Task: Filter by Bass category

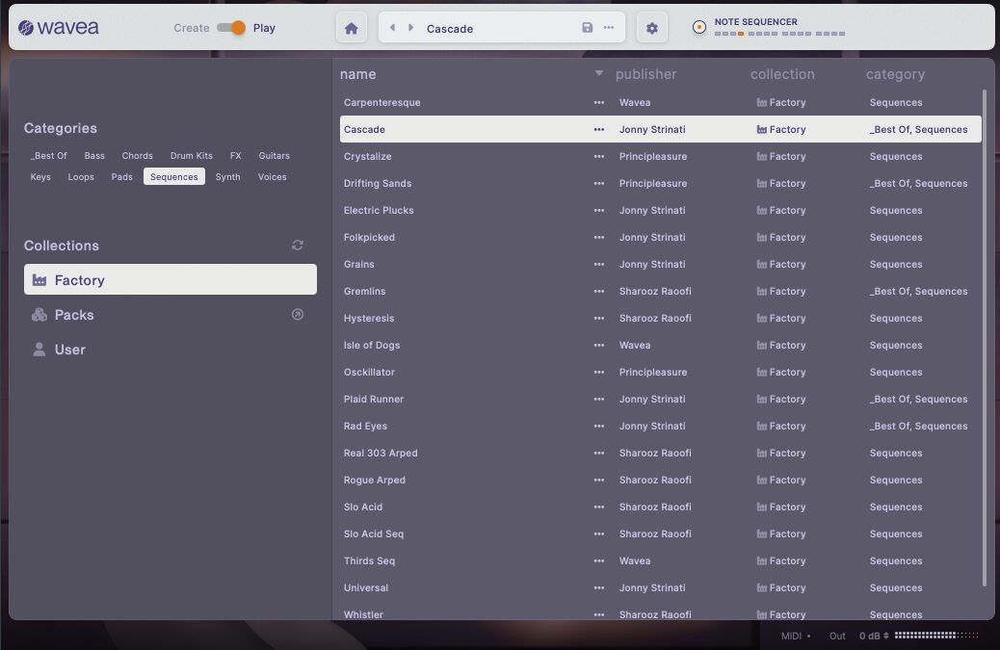Action: click(94, 155)
